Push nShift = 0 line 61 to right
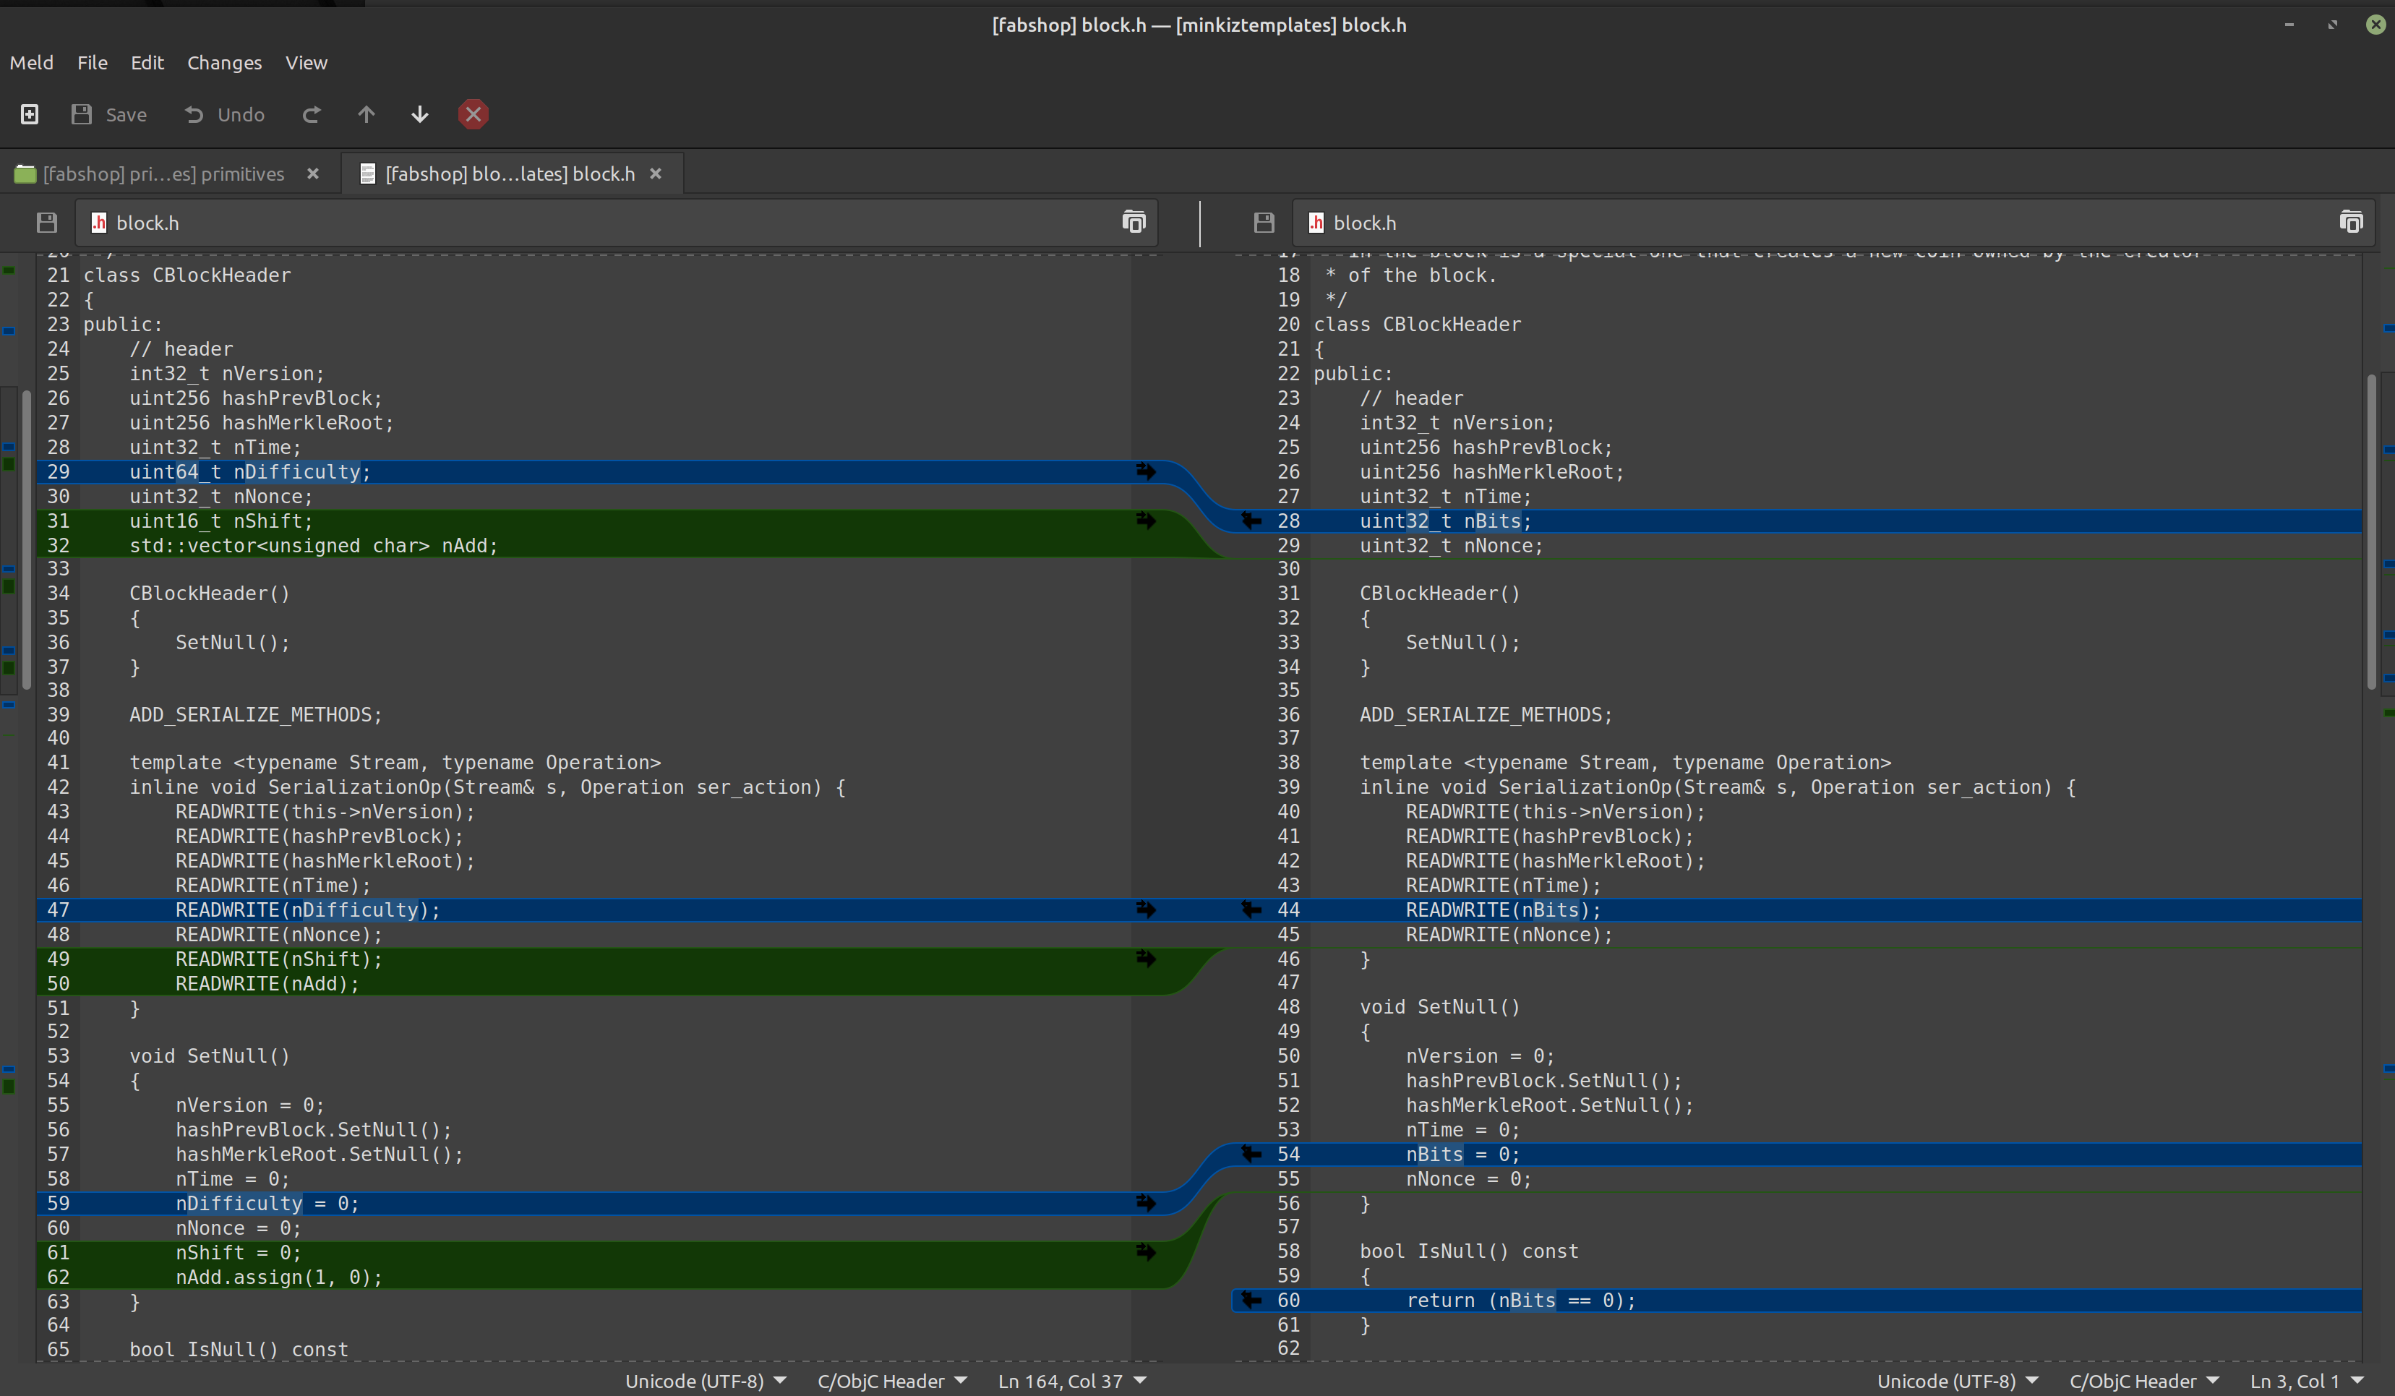The image size is (2395, 1396). (1147, 1253)
